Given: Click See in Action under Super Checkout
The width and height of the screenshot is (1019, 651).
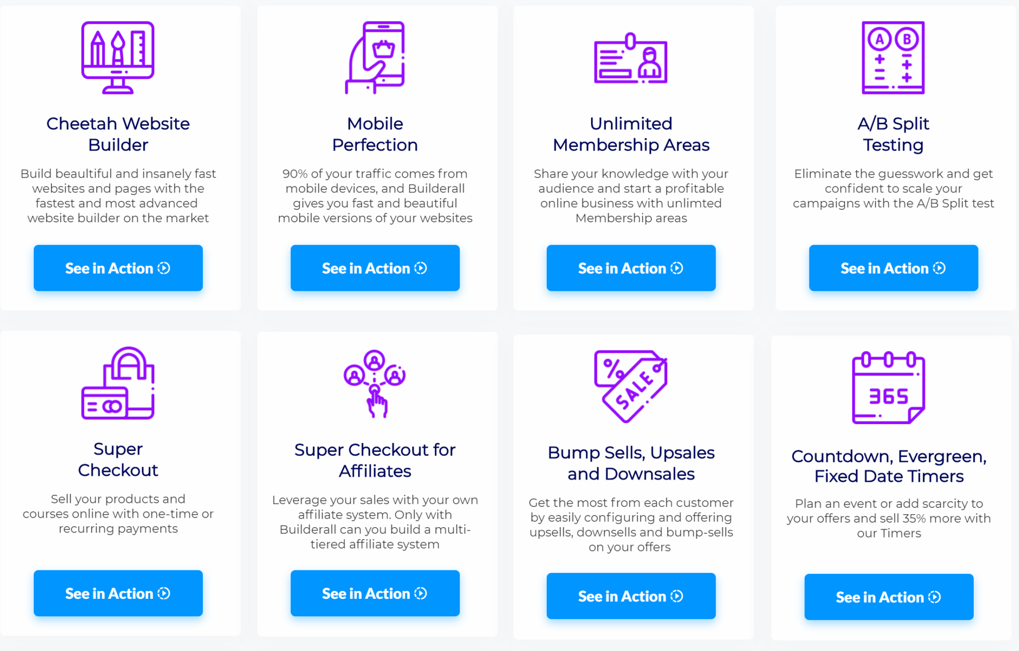Looking at the screenshot, I should coord(118,593).
